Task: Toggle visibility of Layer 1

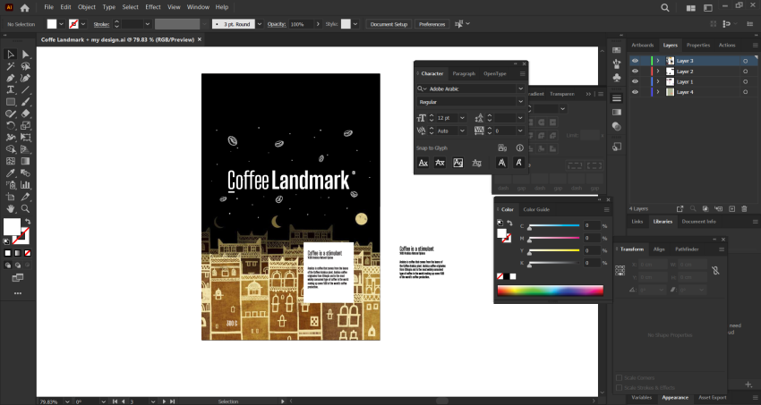Action: click(x=635, y=81)
